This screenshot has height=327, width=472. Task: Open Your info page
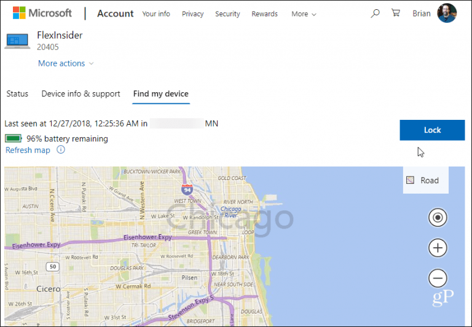click(156, 14)
